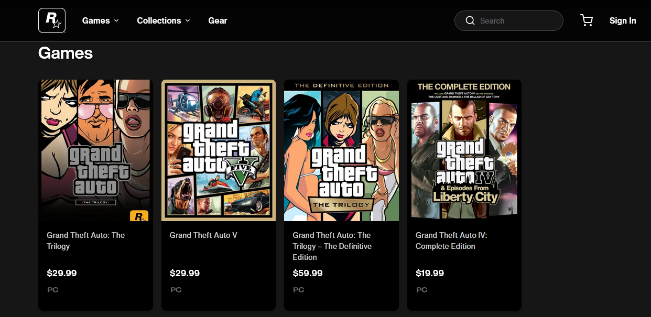Open the shopping cart icon

tap(587, 20)
